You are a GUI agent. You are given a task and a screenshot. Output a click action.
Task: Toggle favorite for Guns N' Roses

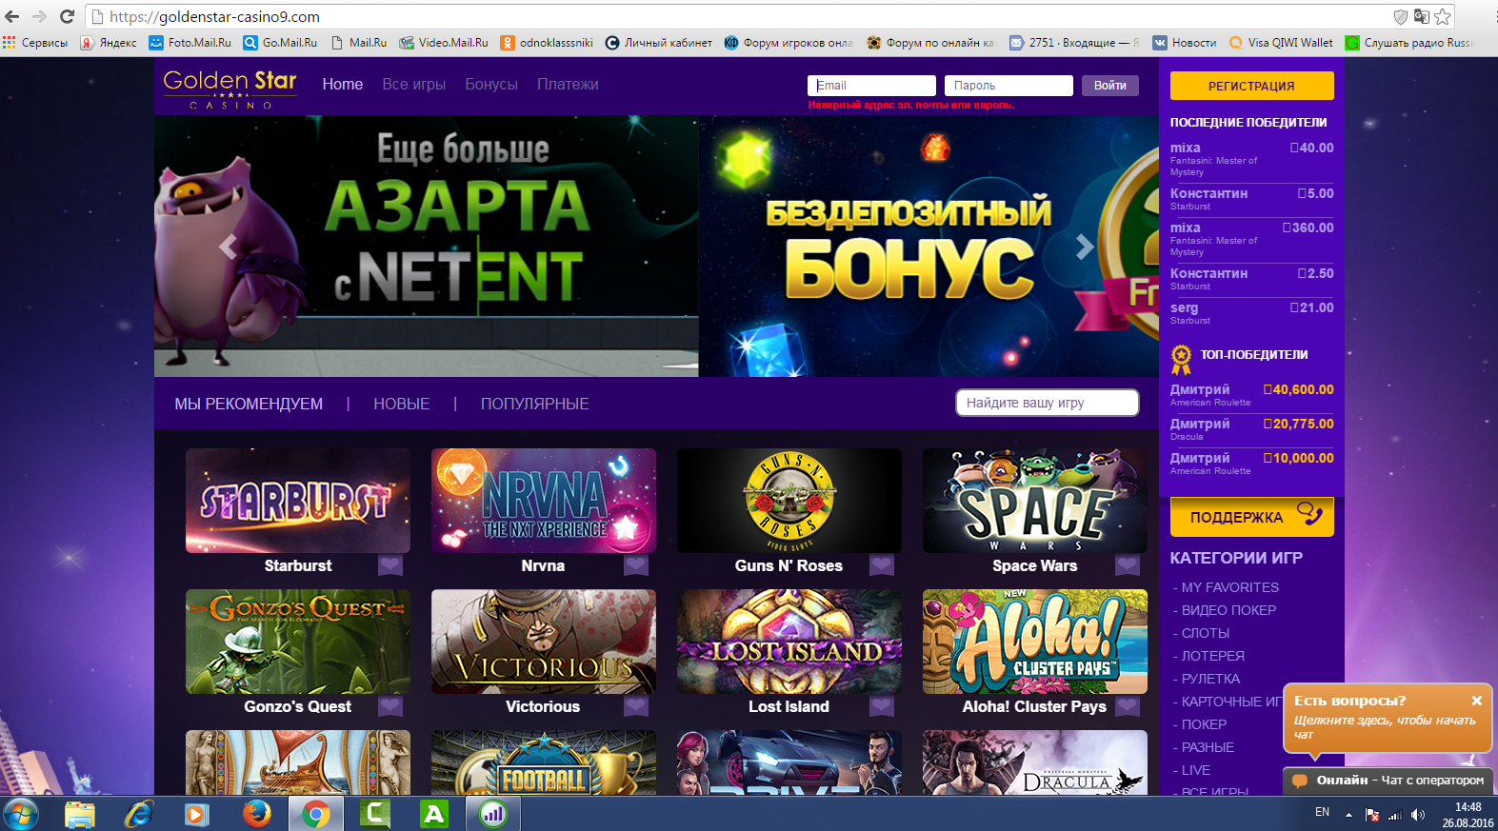pos(882,565)
